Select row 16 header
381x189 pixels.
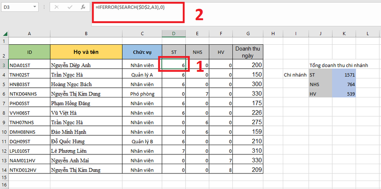[4, 184]
